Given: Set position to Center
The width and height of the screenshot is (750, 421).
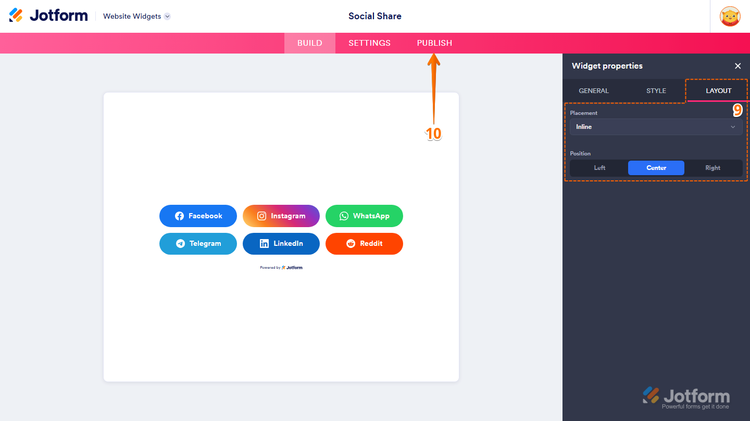Looking at the screenshot, I should 656,168.
